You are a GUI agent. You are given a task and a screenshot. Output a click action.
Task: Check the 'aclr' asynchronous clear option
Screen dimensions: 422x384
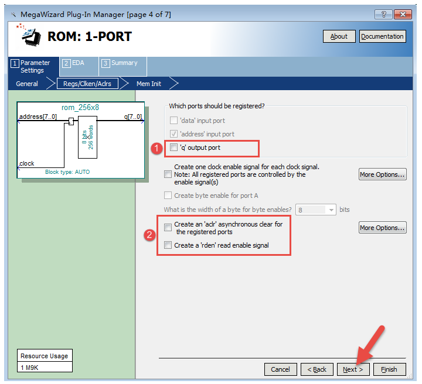coord(169,228)
